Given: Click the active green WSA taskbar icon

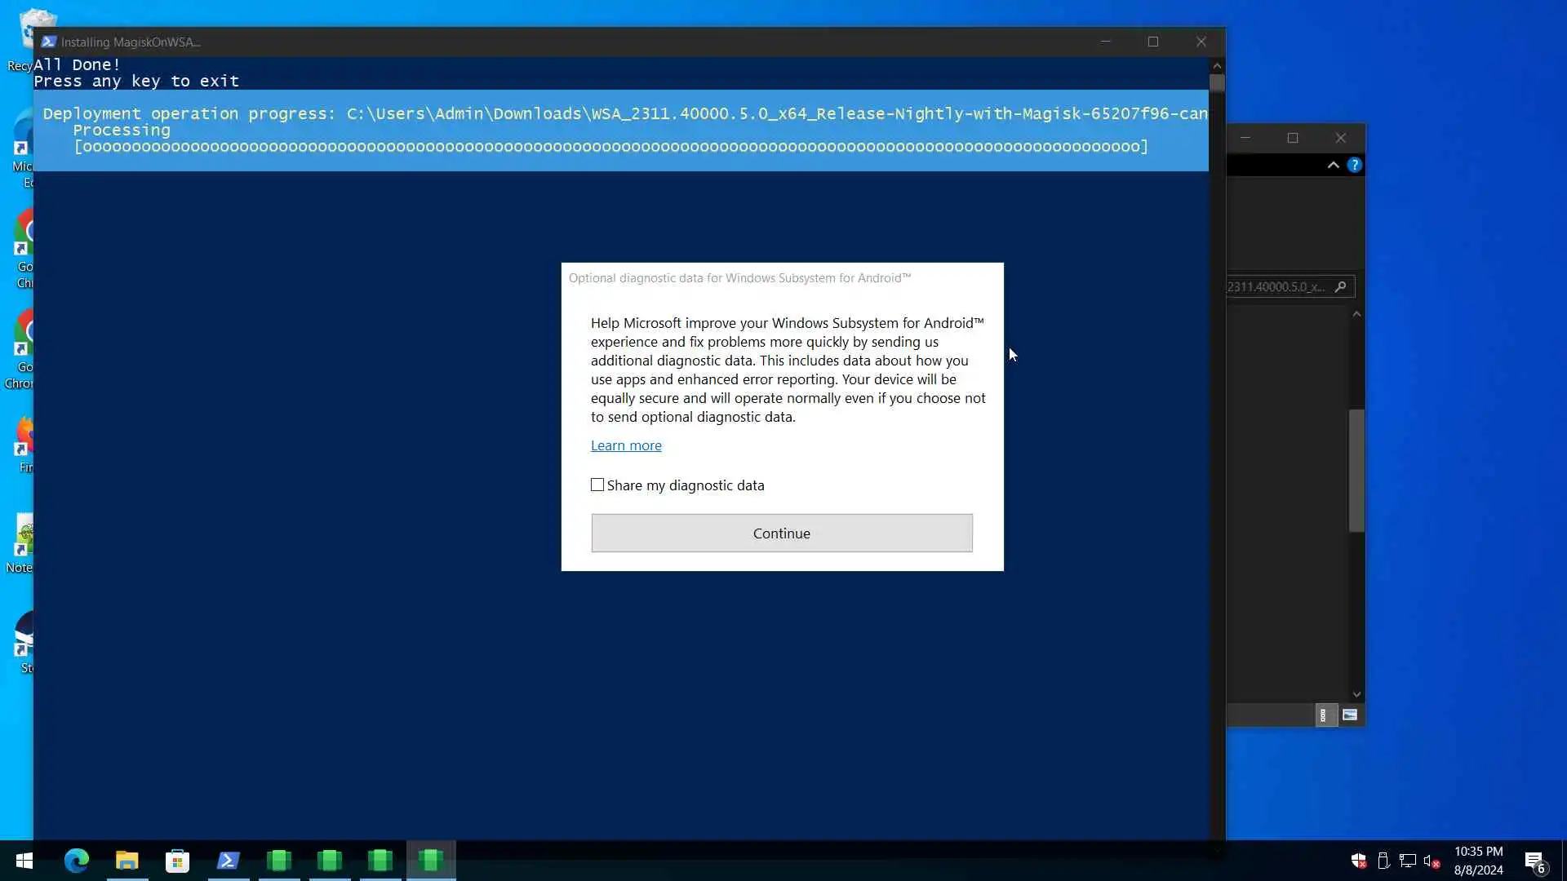Looking at the screenshot, I should coord(431,861).
